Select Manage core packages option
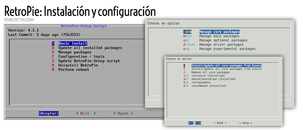Screen dimensions: 303x130 [x=211, y=32]
